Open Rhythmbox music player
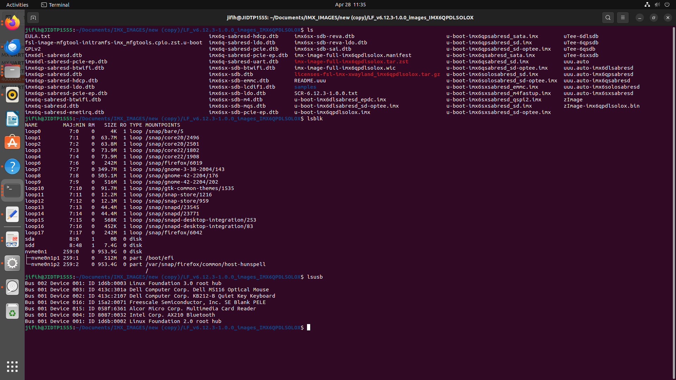676x380 pixels. click(12, 95)
